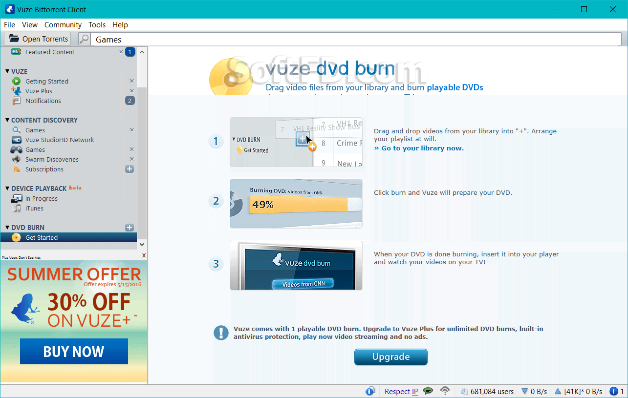Viewport: 628px width, 398px height.
Task: Click the Featured Content HD icon
Action: click(16, 52)
